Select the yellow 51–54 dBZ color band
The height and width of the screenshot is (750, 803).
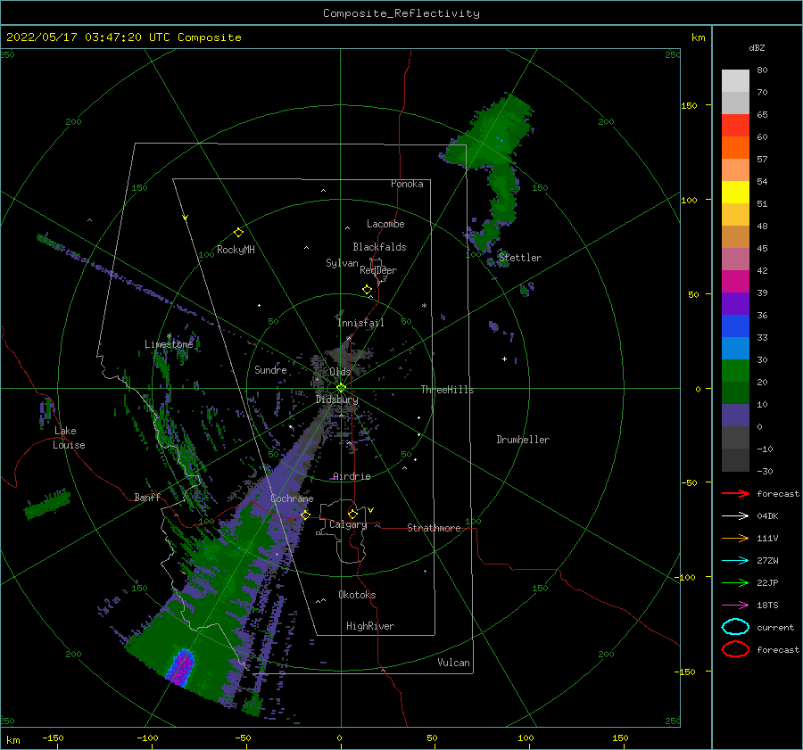click(x=735, y=193)
